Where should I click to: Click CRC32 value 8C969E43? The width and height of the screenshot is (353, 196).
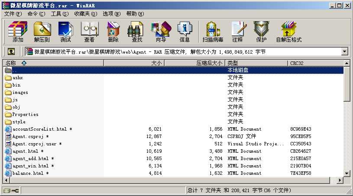click(301, 129)
